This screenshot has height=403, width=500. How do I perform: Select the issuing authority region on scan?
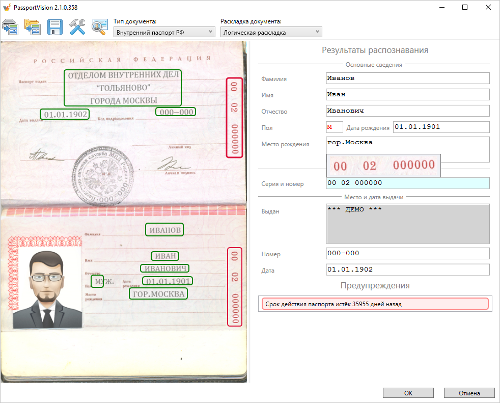tap(123, 88)
